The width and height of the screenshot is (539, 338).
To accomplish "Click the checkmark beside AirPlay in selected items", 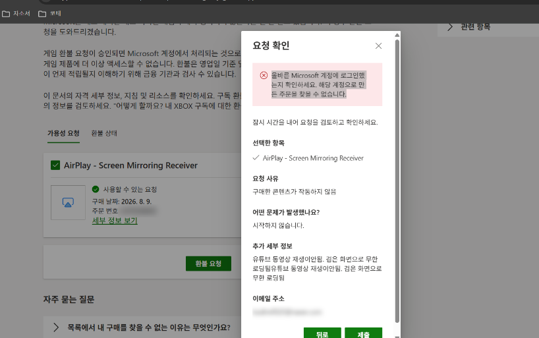I will coord(256,158).
